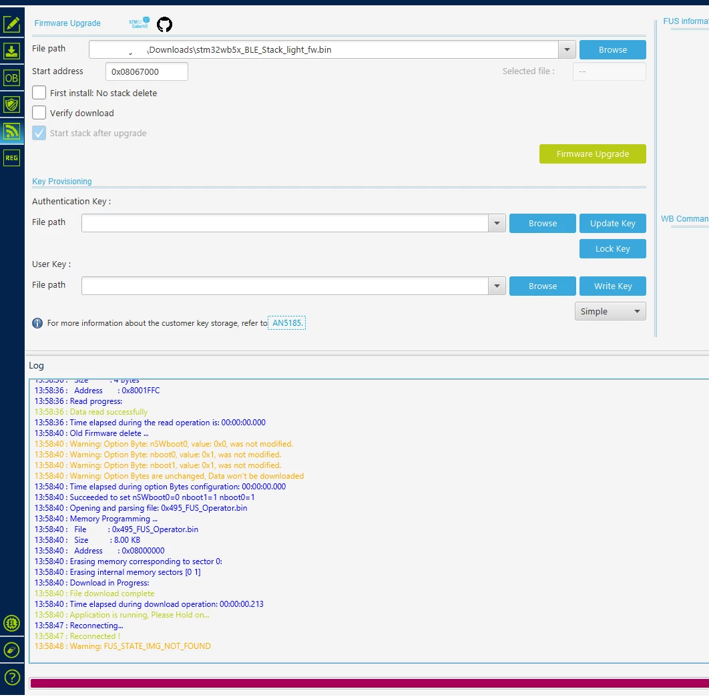Image resolution: width=709 pixels, height=697 pixels.
Task: Open the Security shield sidebar icon
Action: [x=12, y=104]
